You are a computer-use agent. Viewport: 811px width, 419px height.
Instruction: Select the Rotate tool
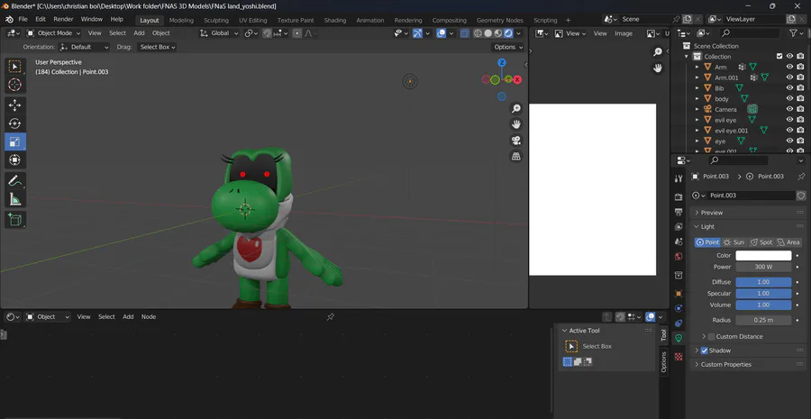click(x=15, y=123)
